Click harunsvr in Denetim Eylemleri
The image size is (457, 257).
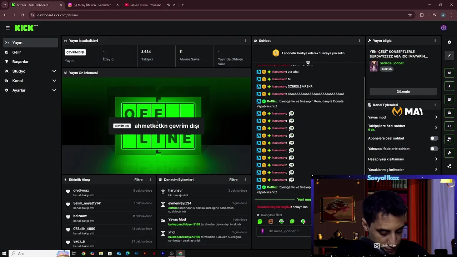point(175,191)
